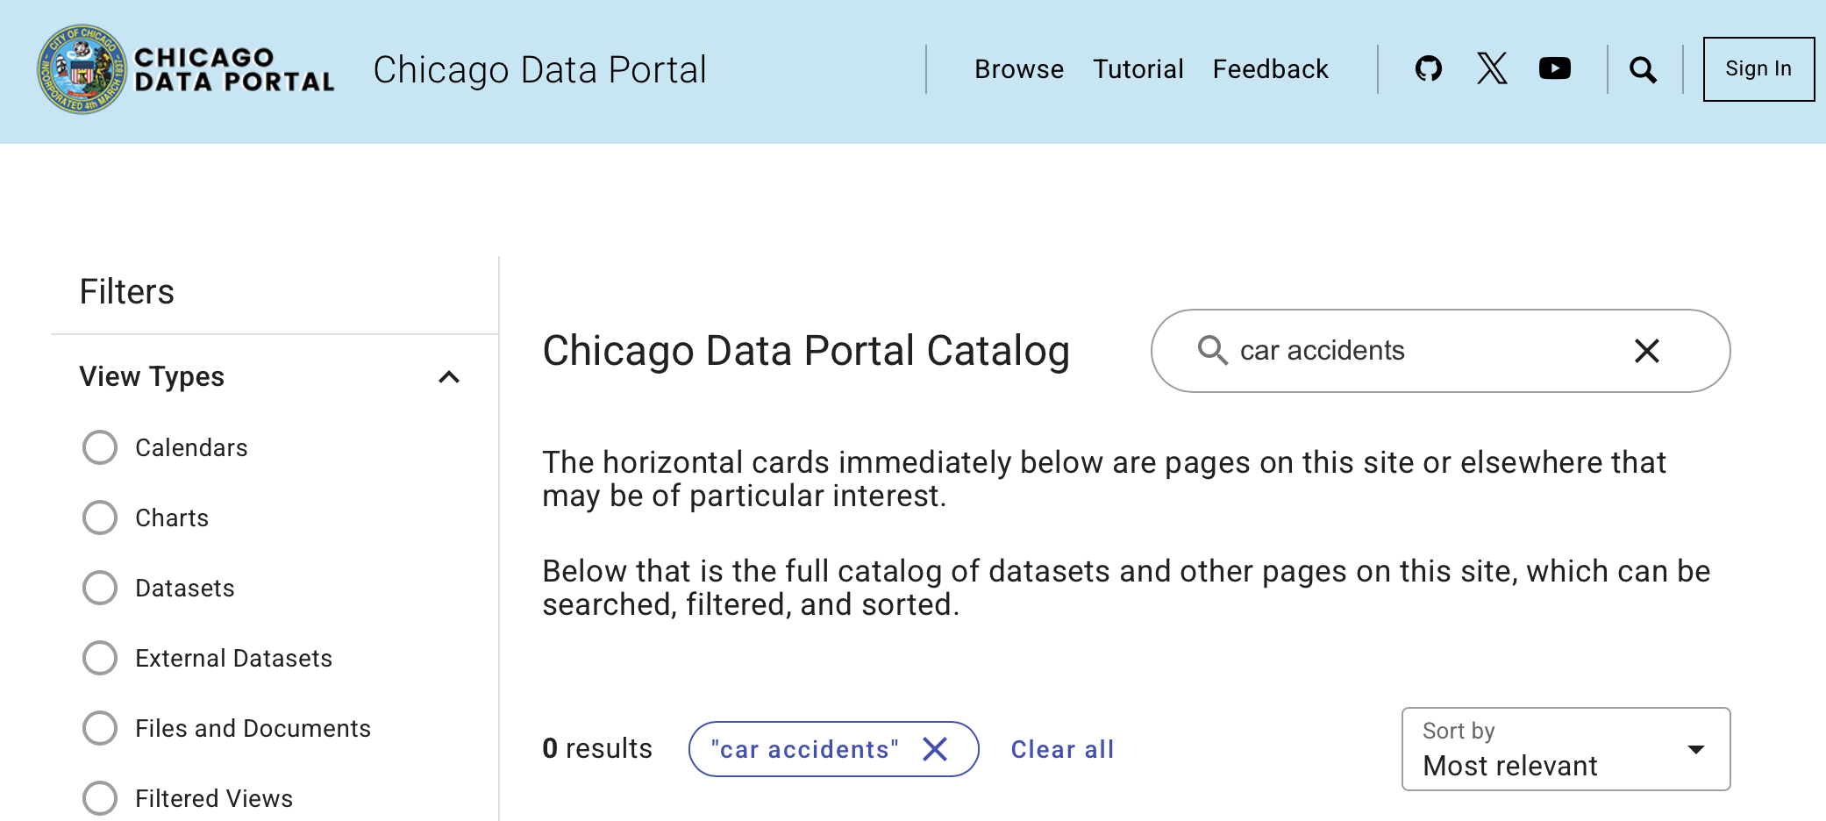Collapse the View Types filter section
Viewport: 1826px width, 821px height.
coord(449,377)
